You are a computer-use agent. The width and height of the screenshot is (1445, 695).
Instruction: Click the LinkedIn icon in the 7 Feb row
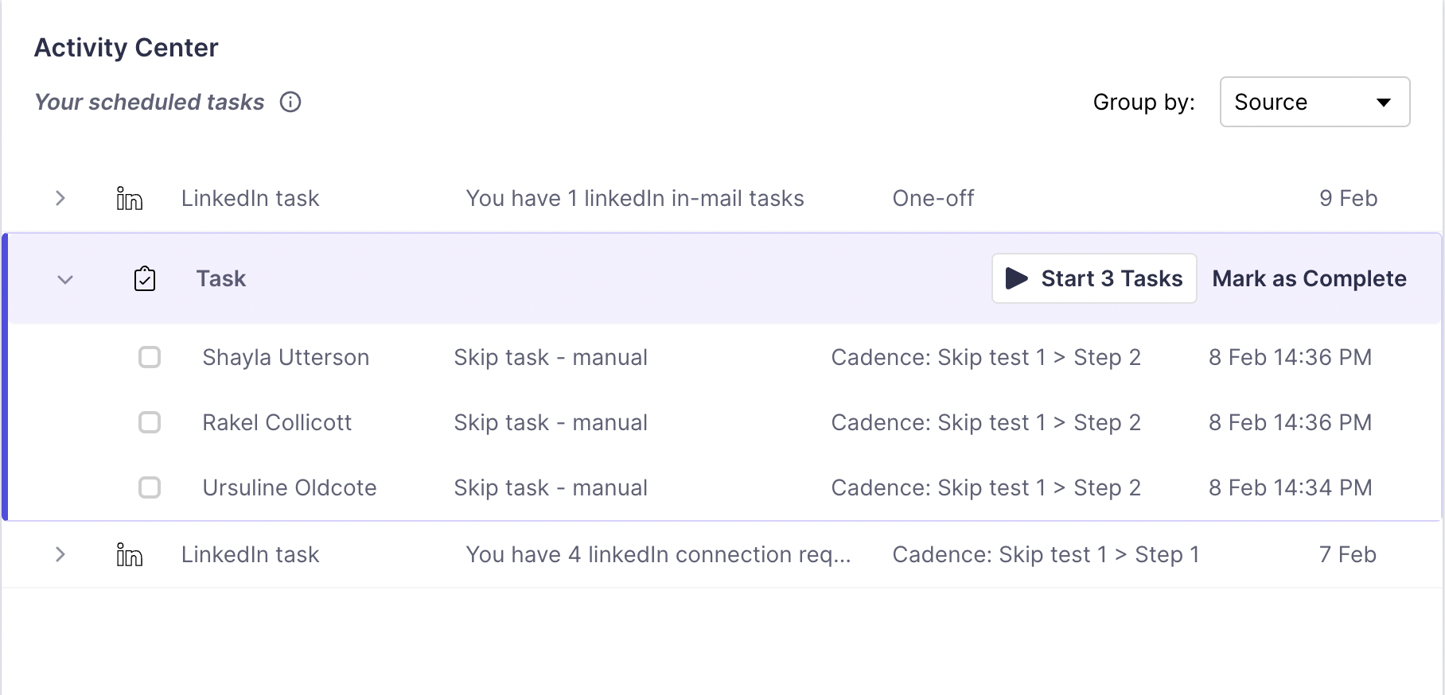[x=129, y=554]
